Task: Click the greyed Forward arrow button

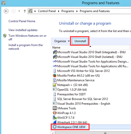Action: [x=14, y=11]
